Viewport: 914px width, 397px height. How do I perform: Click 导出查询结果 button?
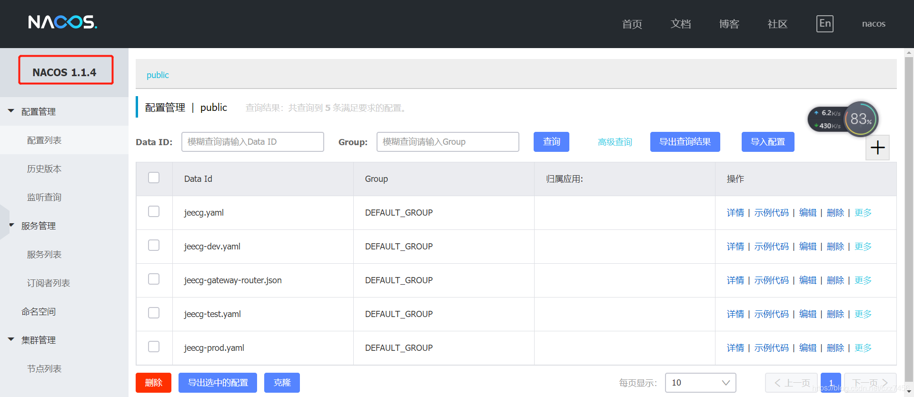pyautogui.click(x=685, y=142)
